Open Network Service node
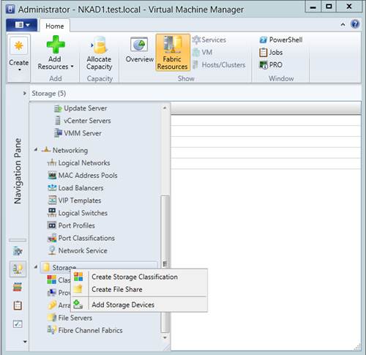 point(78,250)
